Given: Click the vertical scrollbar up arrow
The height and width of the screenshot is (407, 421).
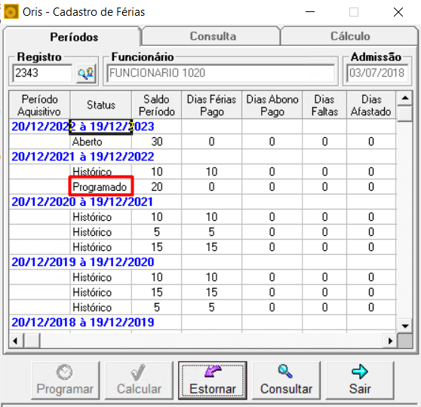Looking at the screenshot, I should (x=405, y=98).
